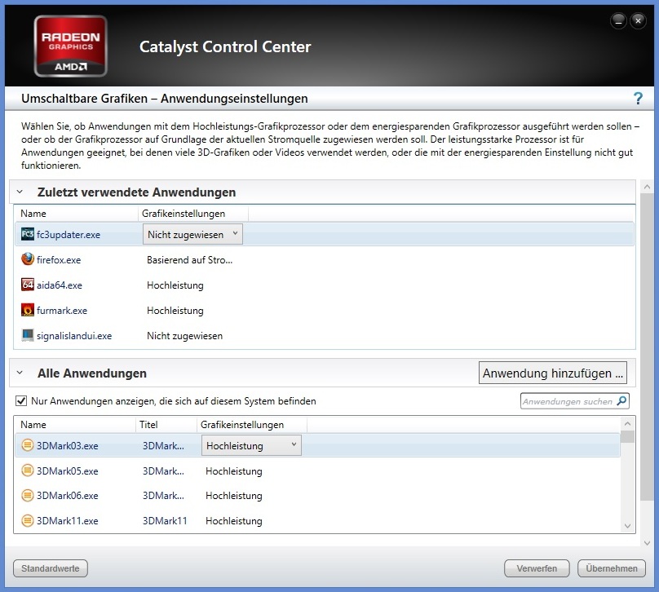Close the Catalyst Control Center window
This screenshot has width=659, height=592.
638,20
